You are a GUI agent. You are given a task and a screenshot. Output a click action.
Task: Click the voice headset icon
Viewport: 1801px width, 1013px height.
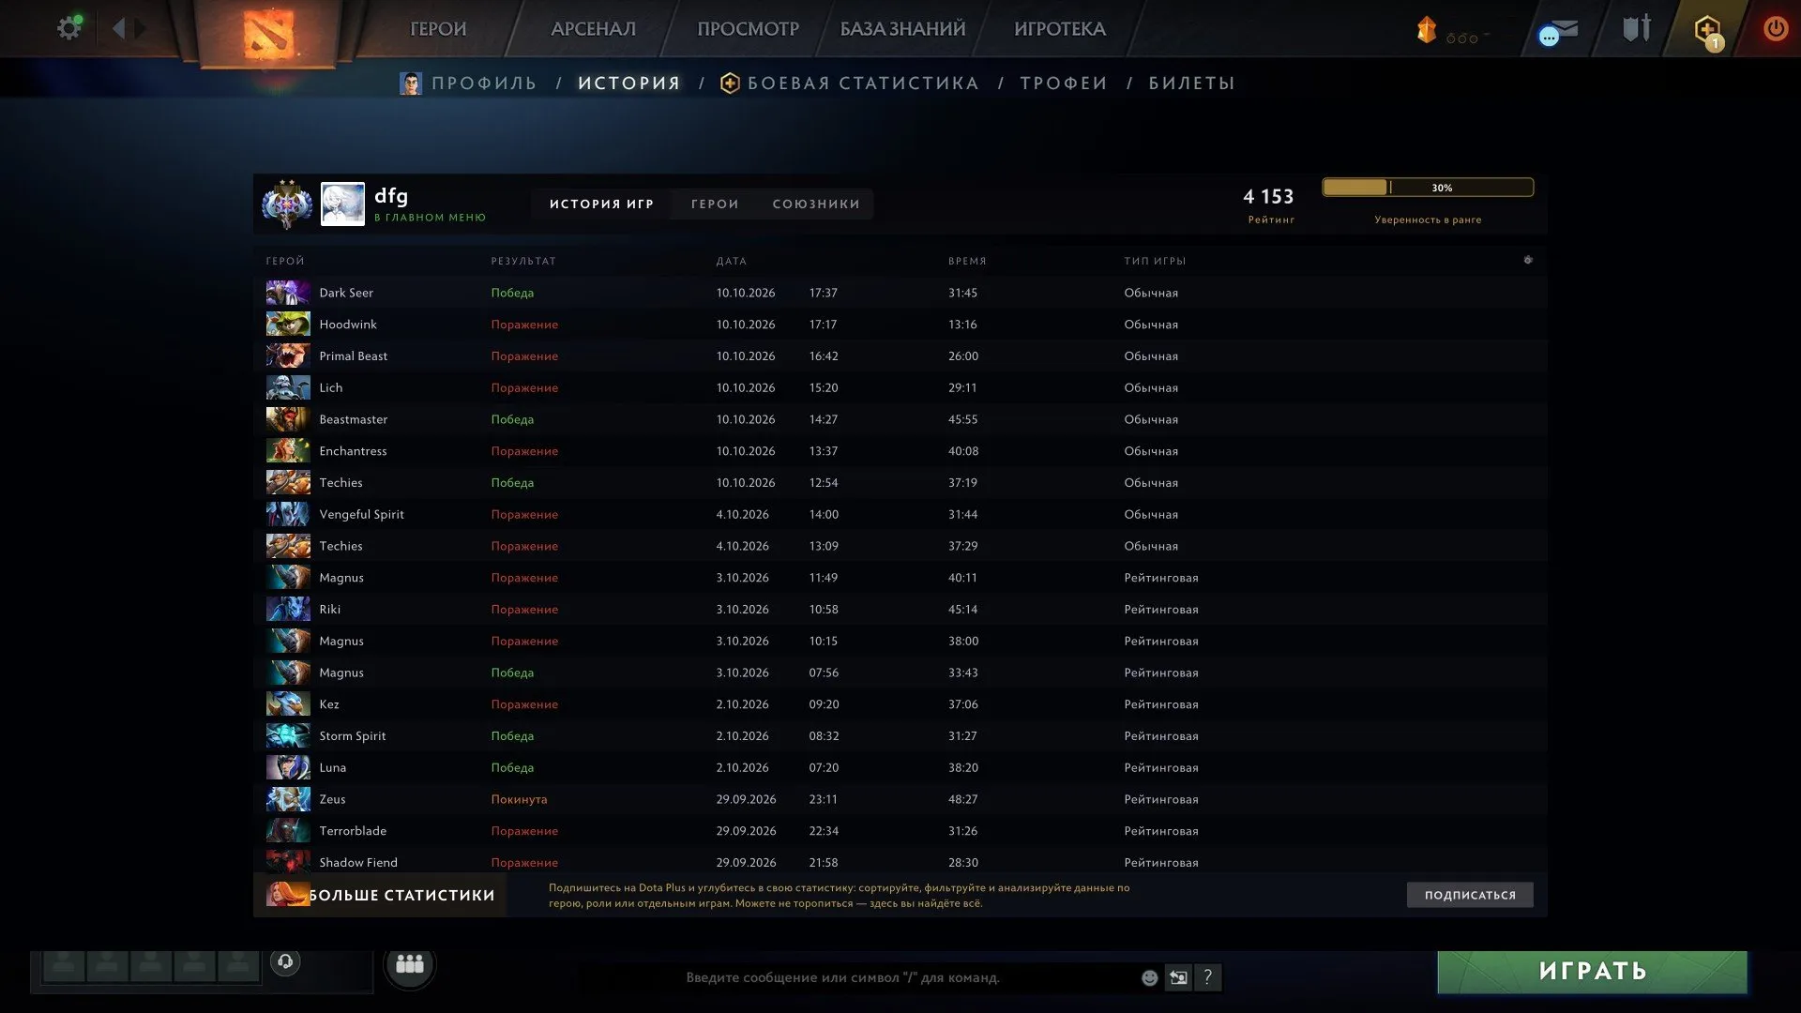pos(285,961)
